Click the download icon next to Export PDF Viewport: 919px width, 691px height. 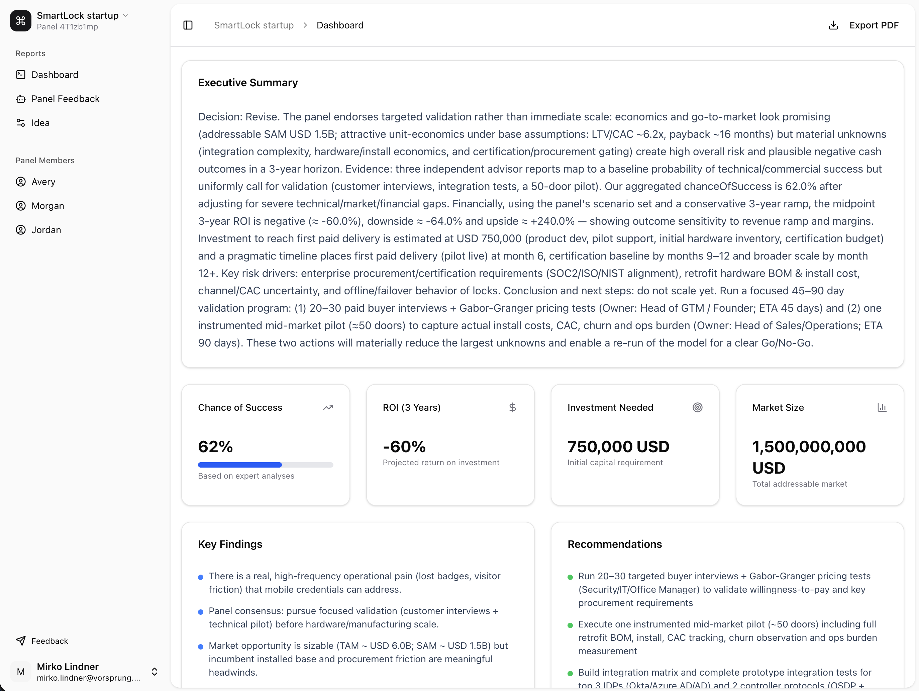coord(833,25)
